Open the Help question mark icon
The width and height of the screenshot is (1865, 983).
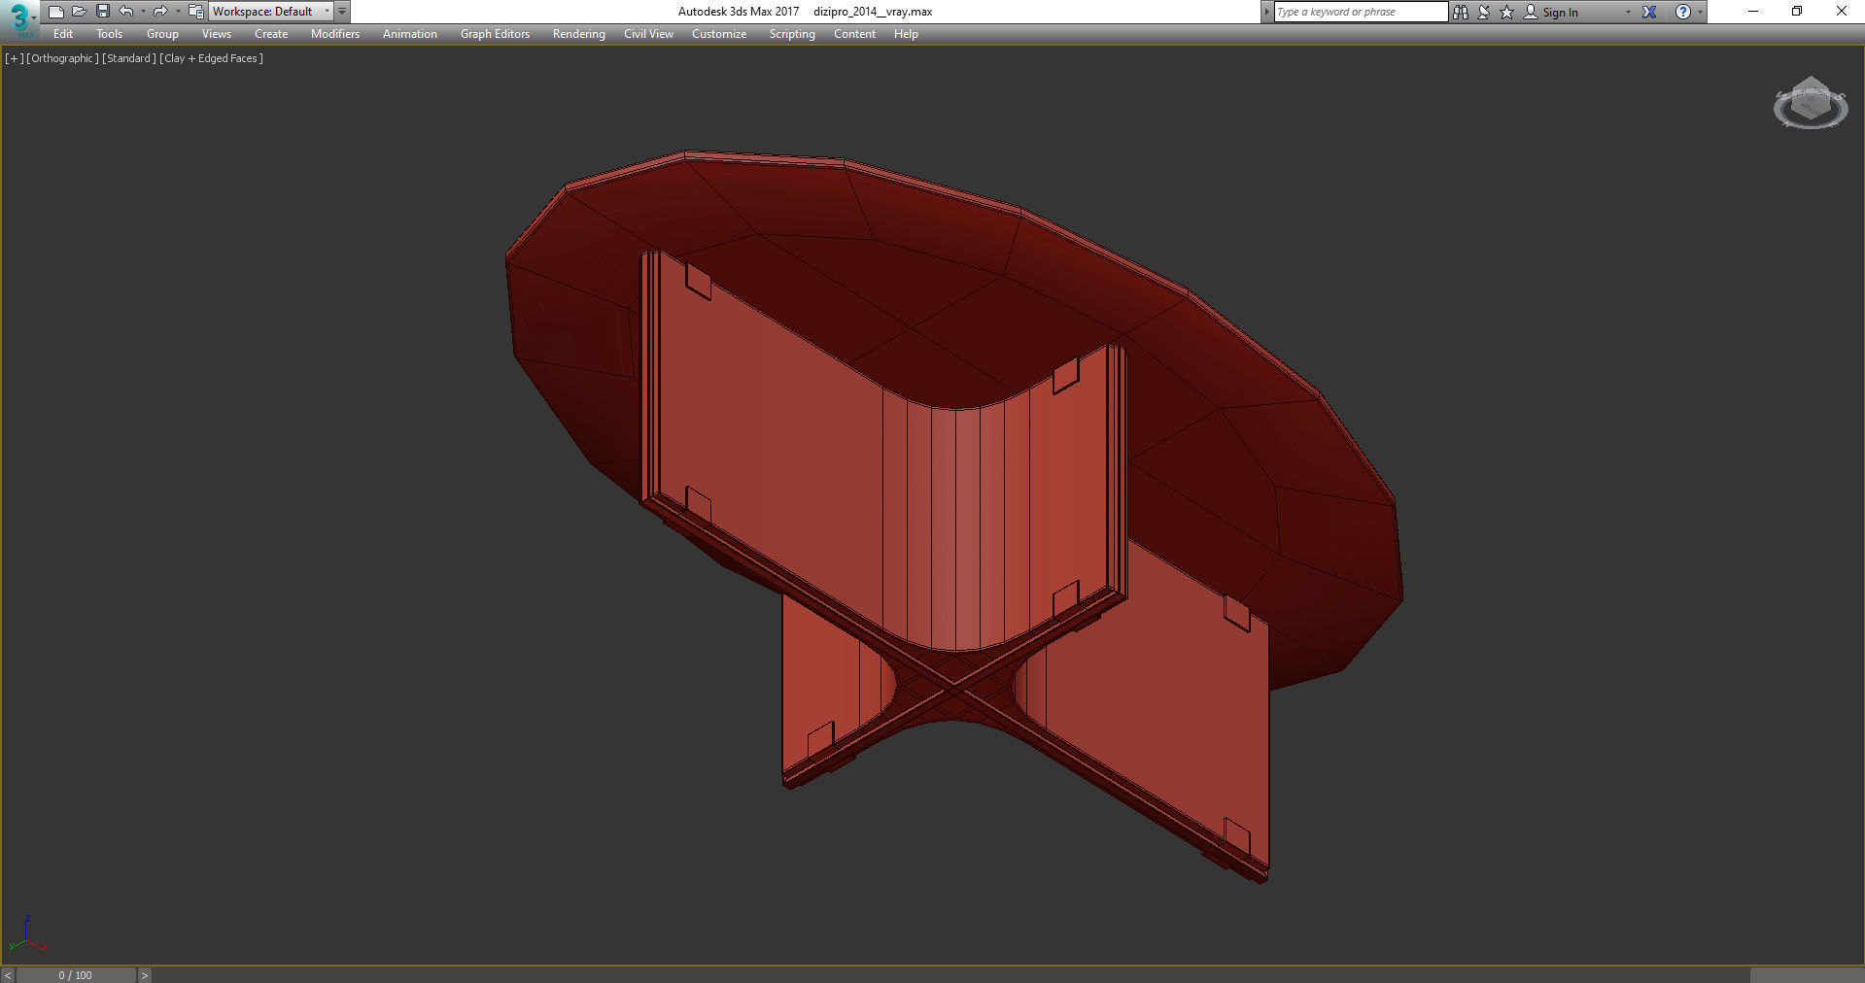[1683, 12]
